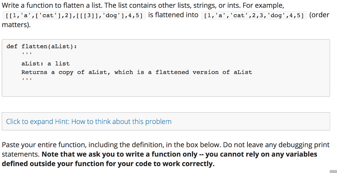
Task: Click the bold "defined outside your function" line
Action: pyautogui.click(x=107, y=163)
